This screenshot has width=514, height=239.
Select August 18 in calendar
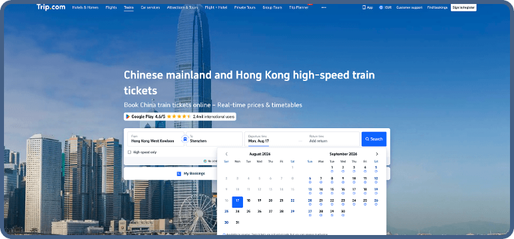pos(248,200)
